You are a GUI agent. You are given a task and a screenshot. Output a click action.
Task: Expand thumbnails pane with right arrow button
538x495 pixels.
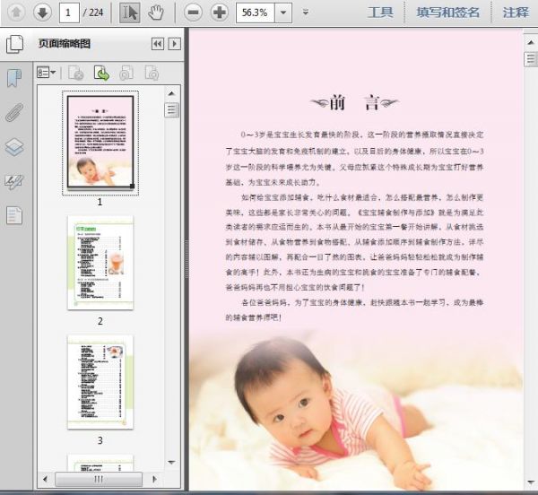(x=174, y=44)
